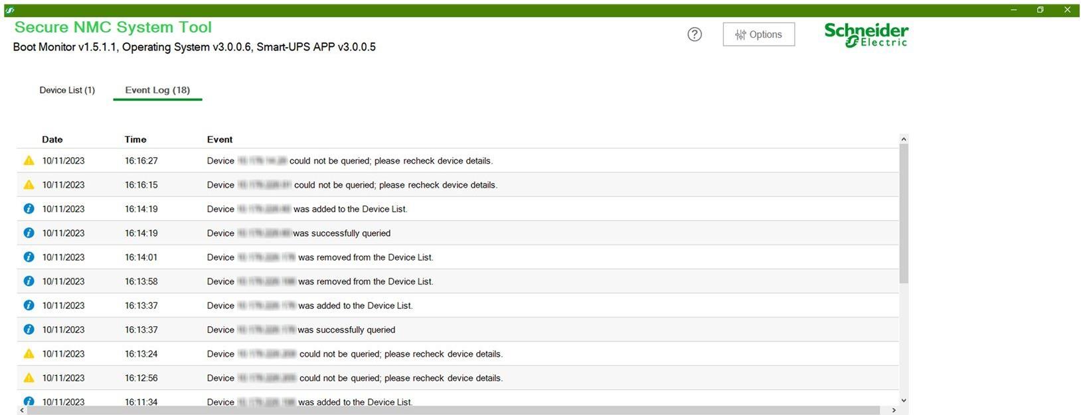The width and height of the screenshot is (1081, 415).
Task: Click the Schneider Electric logo
Action: (866, 34)
